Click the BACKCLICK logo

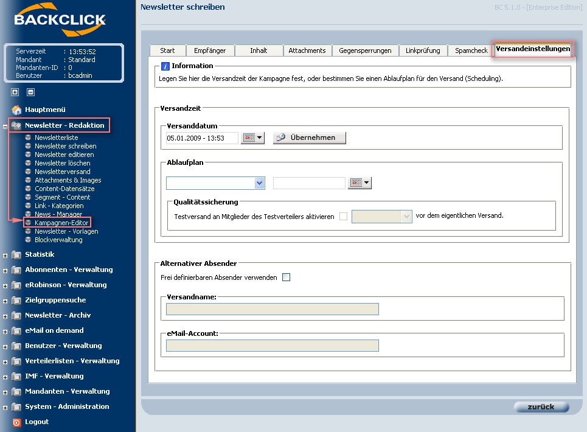[60, 20]
